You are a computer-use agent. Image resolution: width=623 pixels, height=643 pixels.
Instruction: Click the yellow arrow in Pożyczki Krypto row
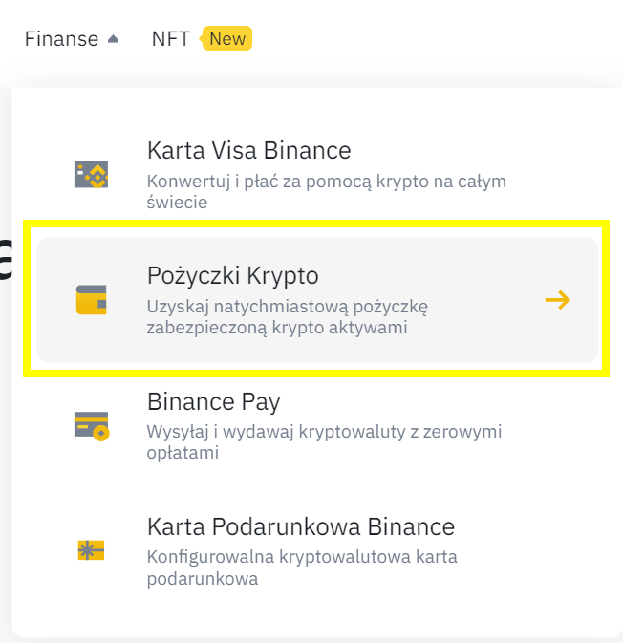tap(558, 300)
